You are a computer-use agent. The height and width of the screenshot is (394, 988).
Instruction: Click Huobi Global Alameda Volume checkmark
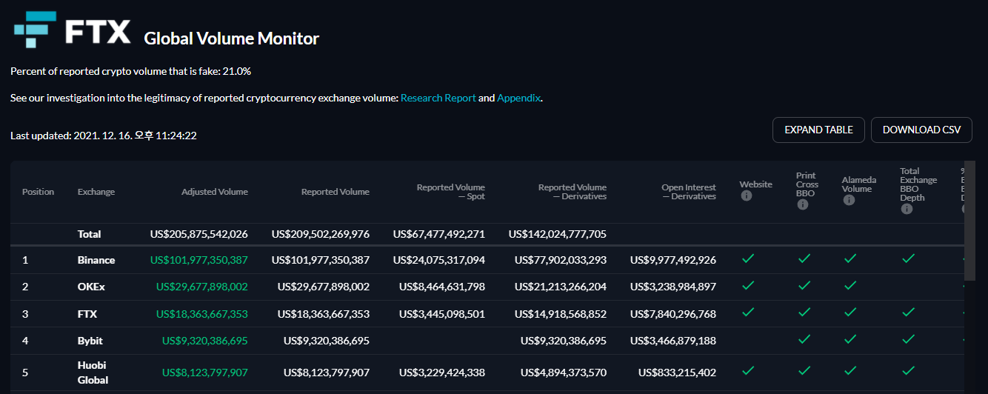click(850, 370)
